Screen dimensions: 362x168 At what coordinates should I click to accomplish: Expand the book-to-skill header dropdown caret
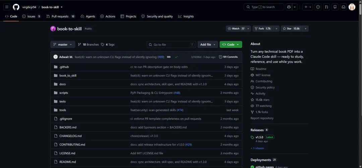click(62, 7)
